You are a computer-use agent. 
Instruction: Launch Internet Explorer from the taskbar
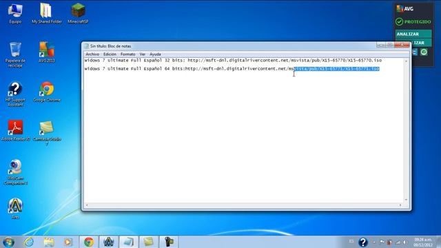29,242
